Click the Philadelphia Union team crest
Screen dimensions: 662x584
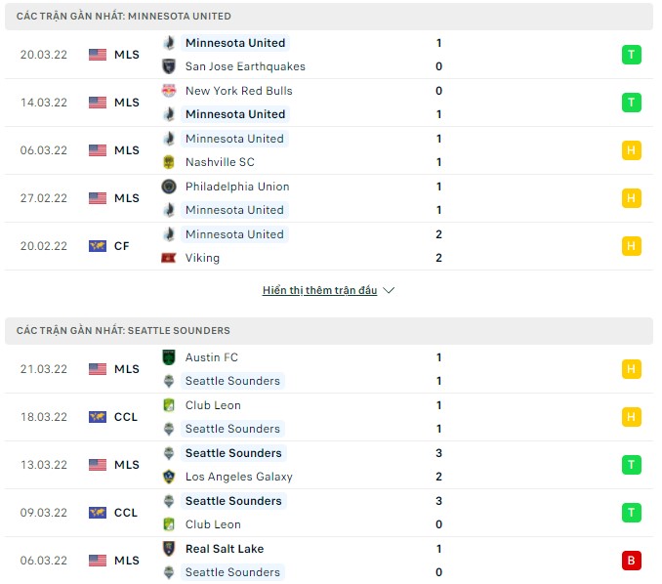[168, 187]
